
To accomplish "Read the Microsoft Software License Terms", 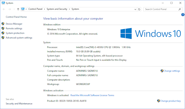I will pyautogui.click(x=92, y=95).
